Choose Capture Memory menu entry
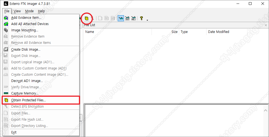This screenshot has height=137, width=269. point(41,93)
